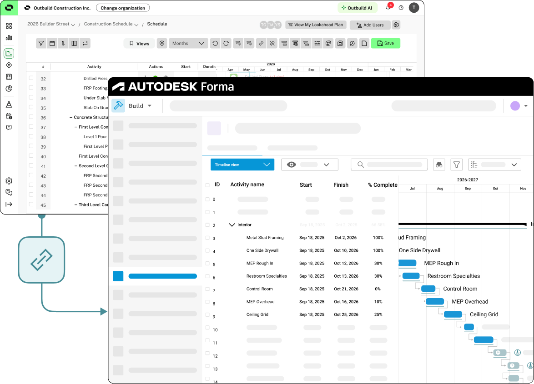Collapse the Interior group in Forma
This screenshot has width=534, height=384.
(232, 225)
